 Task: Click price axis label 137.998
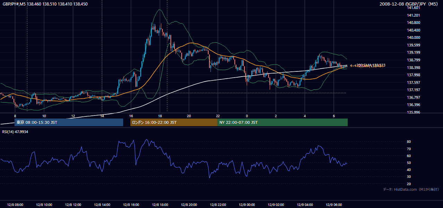[x=414, y=75]
